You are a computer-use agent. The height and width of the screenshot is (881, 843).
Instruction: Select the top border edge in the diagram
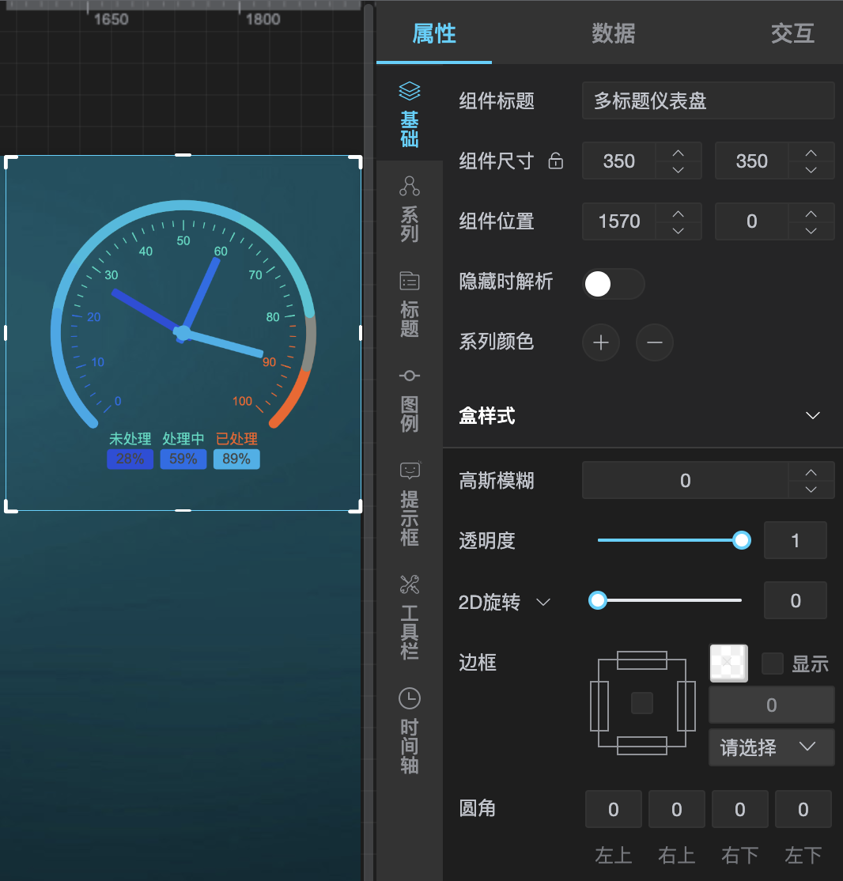click(642, 660)
